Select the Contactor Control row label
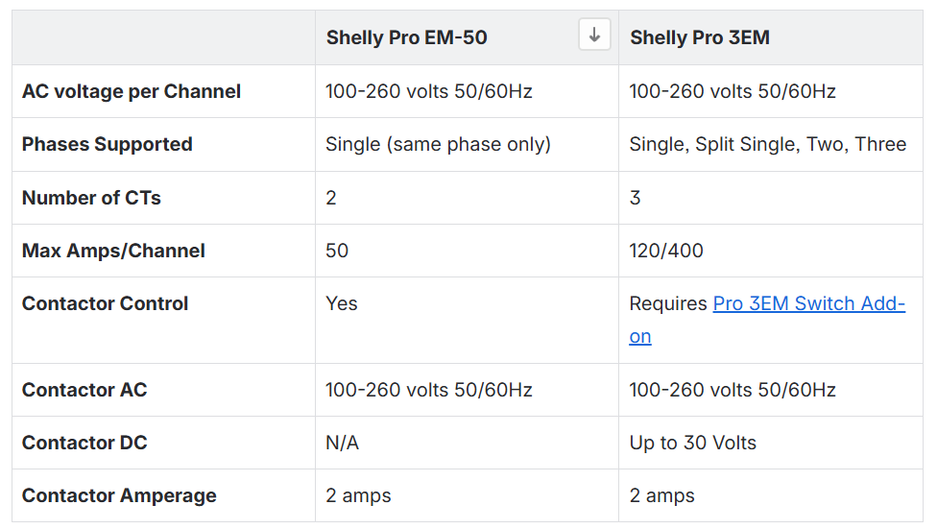This screenshot has height=529, width=937. point(106,304)
